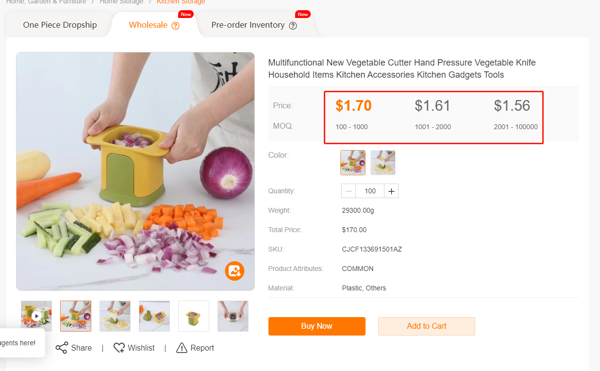
Task: Decrease quantity with the minus button
Action: pyautogui.click(x=349, y=191)
